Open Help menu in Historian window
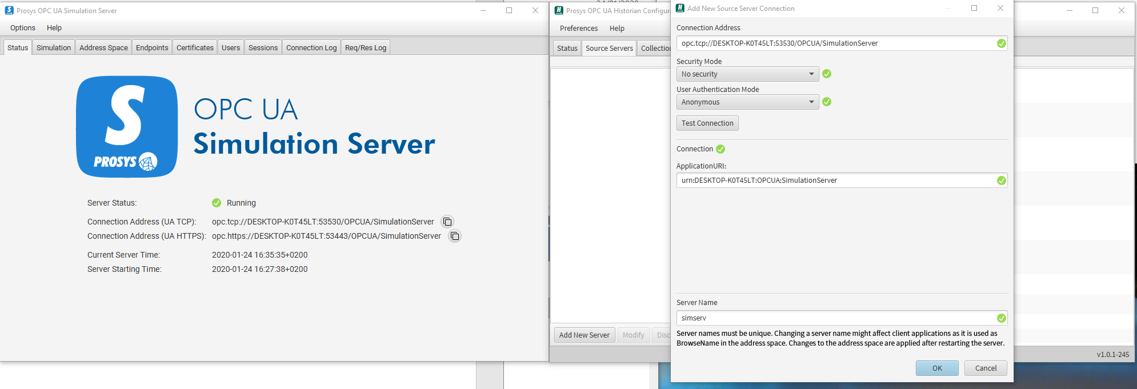This screenshot has height=389, width=1137. (x=617, y=28)
